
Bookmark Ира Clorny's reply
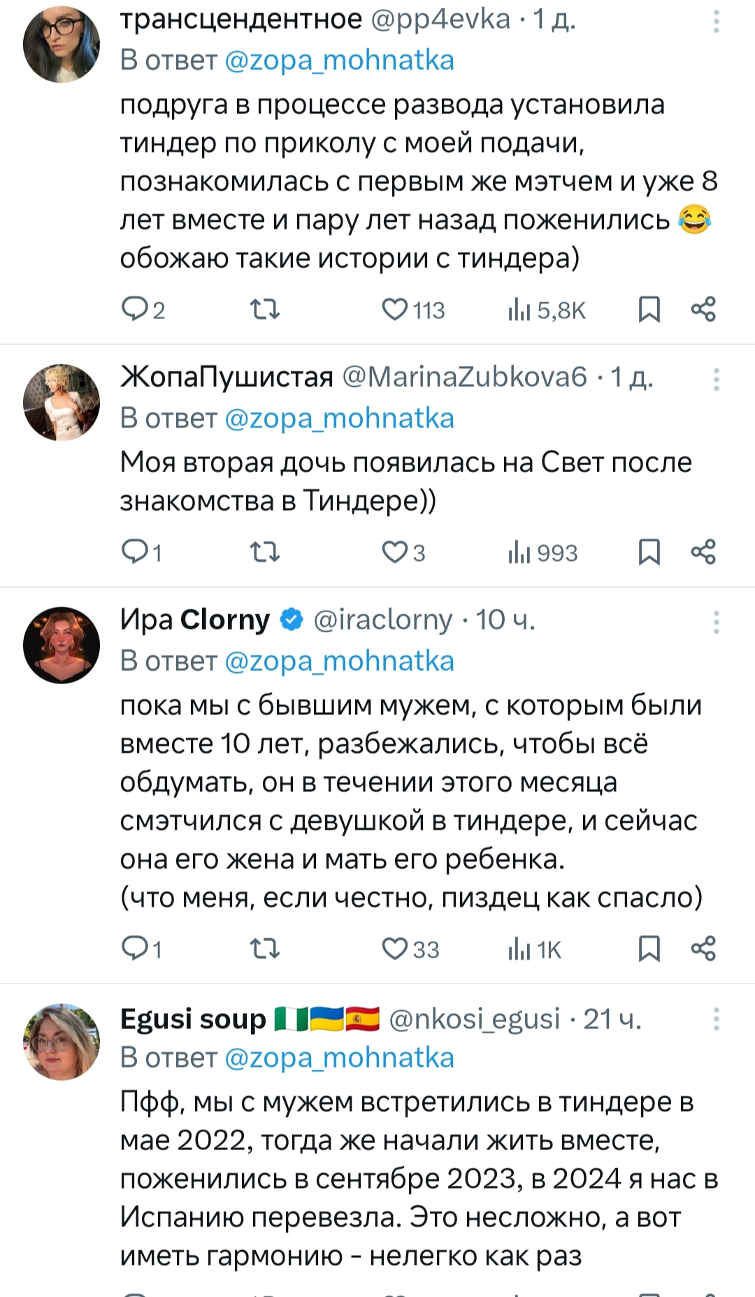649,949
